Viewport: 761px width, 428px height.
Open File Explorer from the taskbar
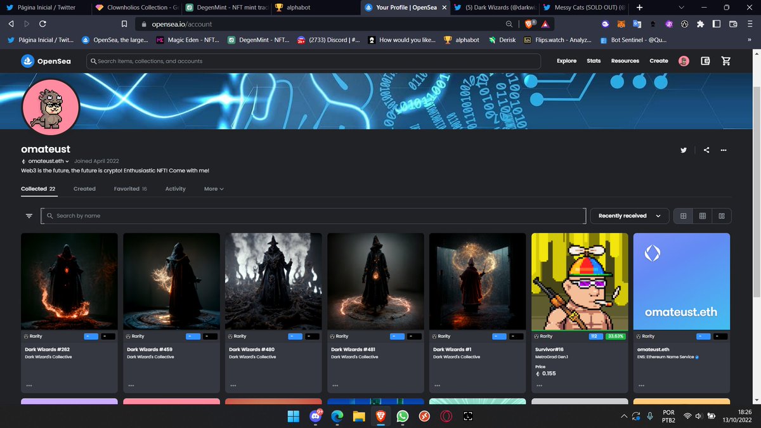click(359, 416)
